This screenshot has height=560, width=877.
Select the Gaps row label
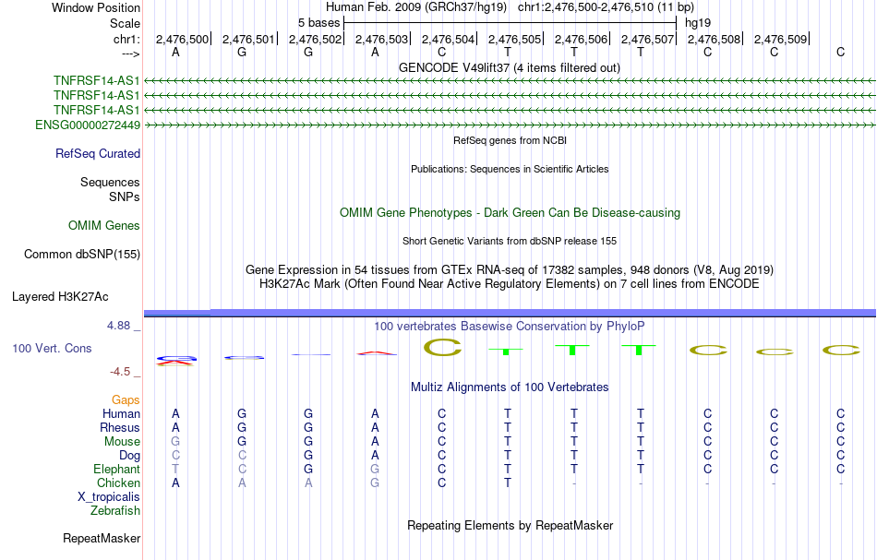point(126,399)
